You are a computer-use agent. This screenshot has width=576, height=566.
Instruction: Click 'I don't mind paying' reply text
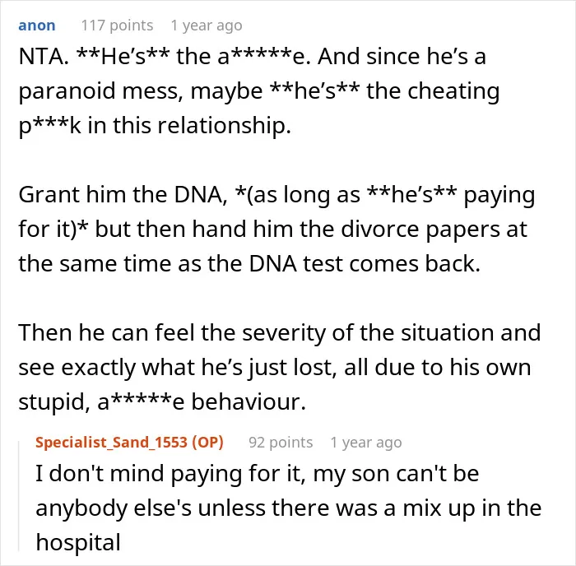click(140, 473)
